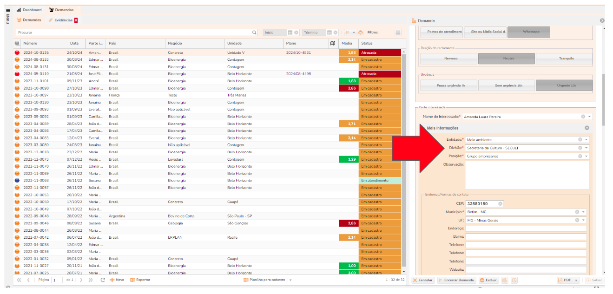Select Tranquilo reaction

(x=564, y=59)
